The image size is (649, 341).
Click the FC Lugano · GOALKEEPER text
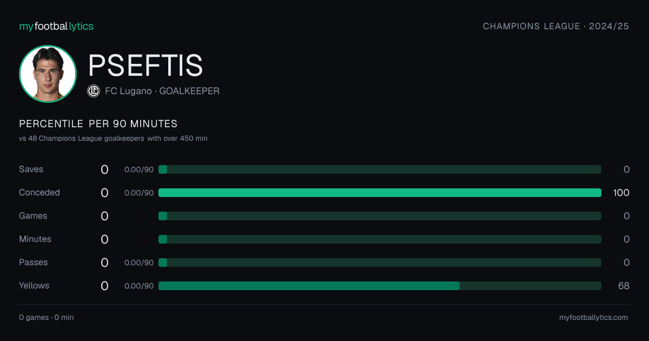click(x=162, y=91)
